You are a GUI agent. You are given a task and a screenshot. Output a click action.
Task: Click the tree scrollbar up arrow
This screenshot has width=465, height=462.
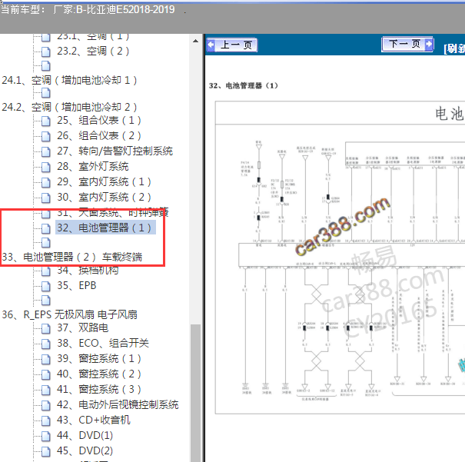[195, 41]
